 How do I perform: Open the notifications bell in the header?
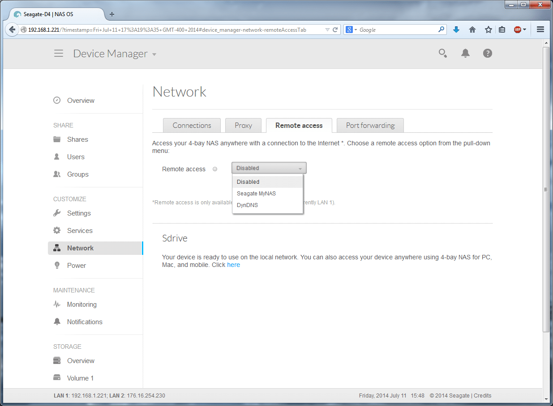[x=465, y=54]
